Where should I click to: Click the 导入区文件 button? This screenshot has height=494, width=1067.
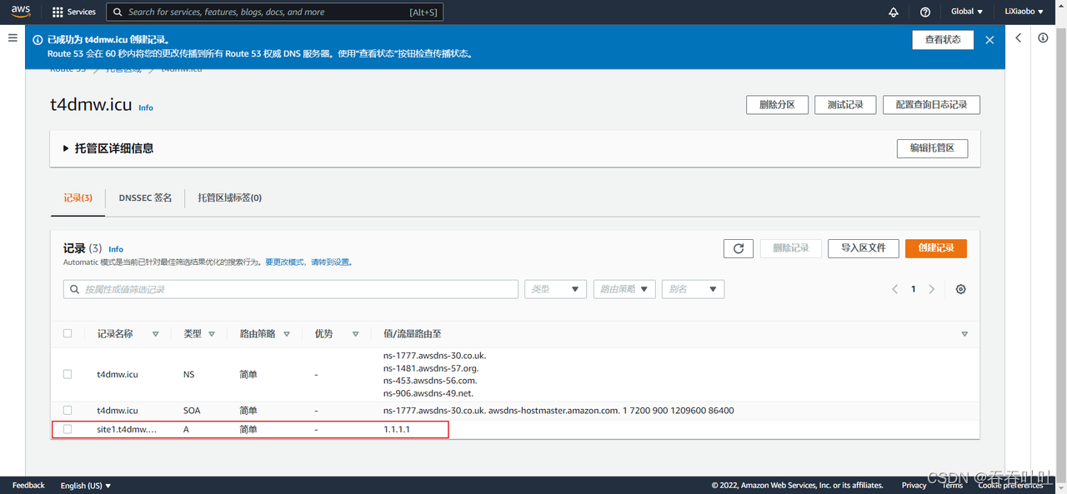pos(863,248)
